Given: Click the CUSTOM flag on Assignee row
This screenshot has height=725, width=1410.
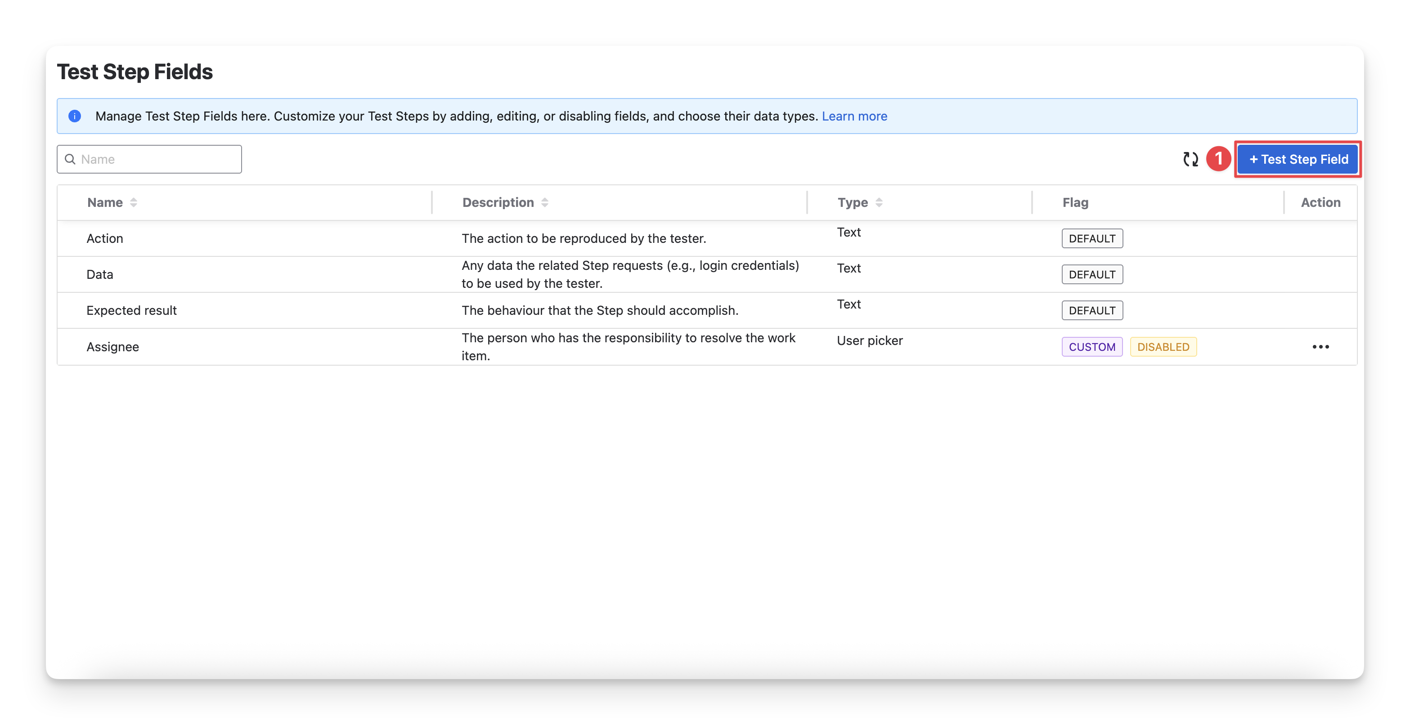Looking at the screenshot, I should pyautogui.click(x=1092, y=347).
